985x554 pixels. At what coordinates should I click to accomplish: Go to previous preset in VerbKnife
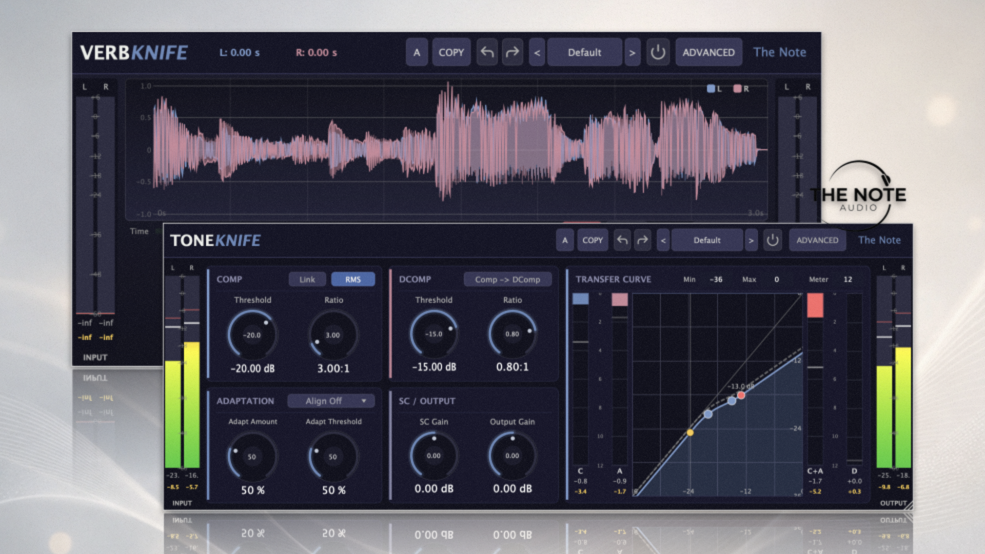[537, 52]
